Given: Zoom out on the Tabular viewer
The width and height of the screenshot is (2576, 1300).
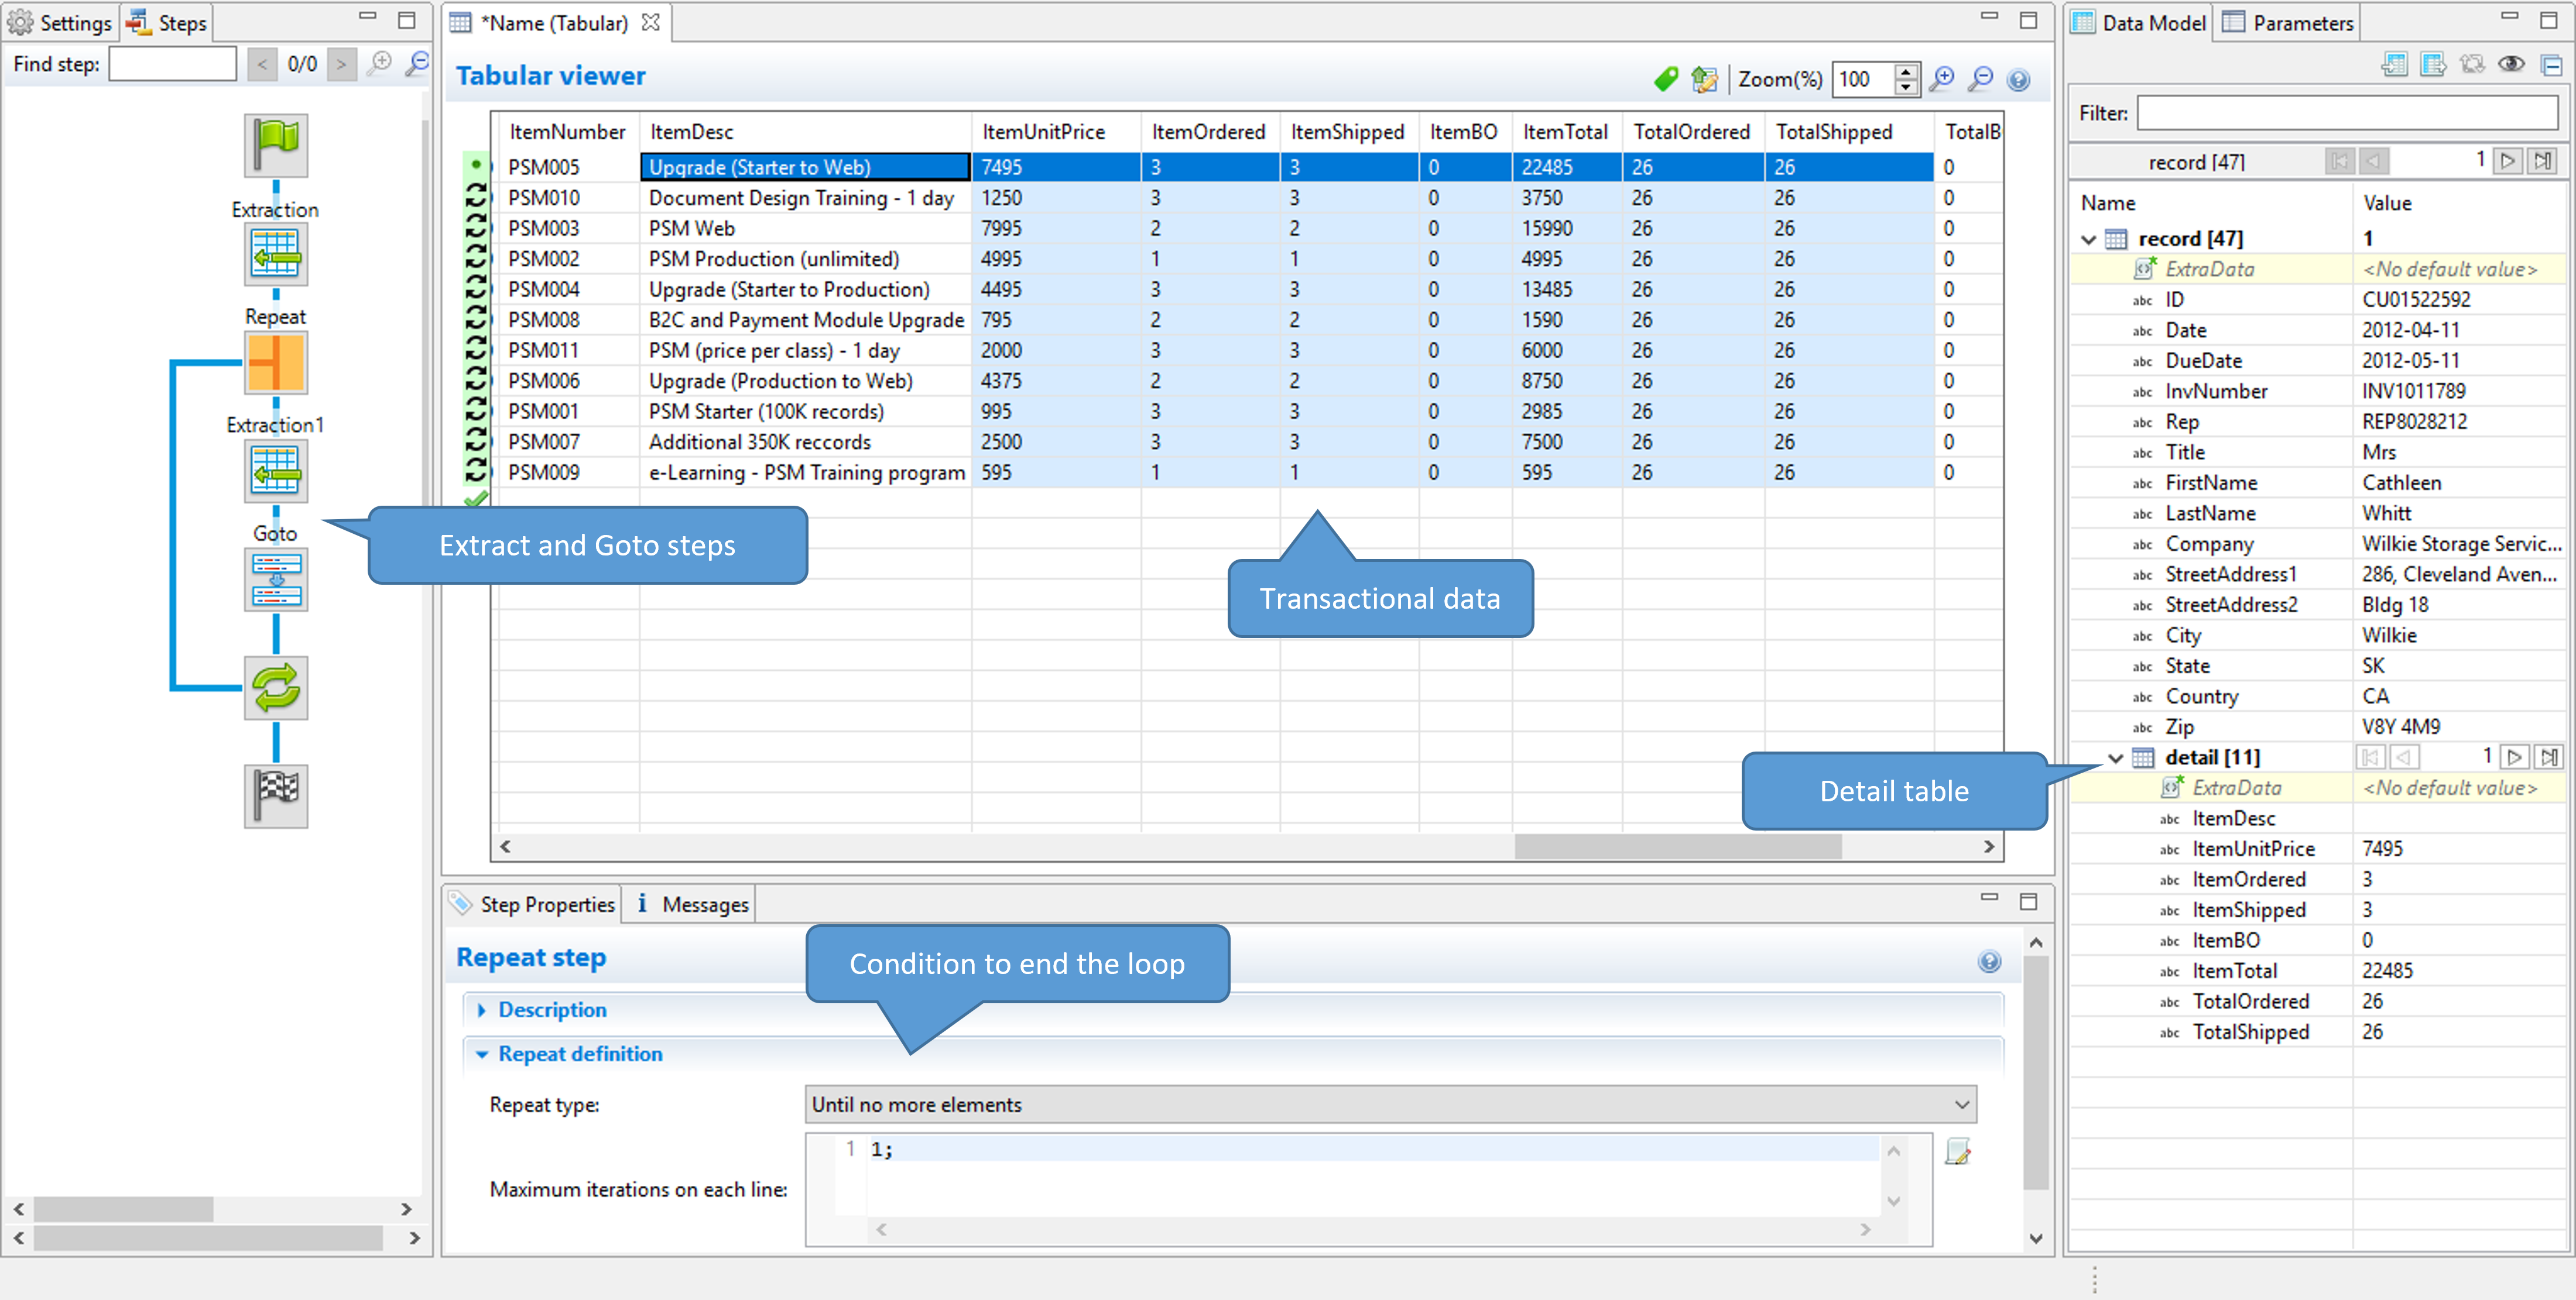Looking at the screenshot, I should (1980, 79).
